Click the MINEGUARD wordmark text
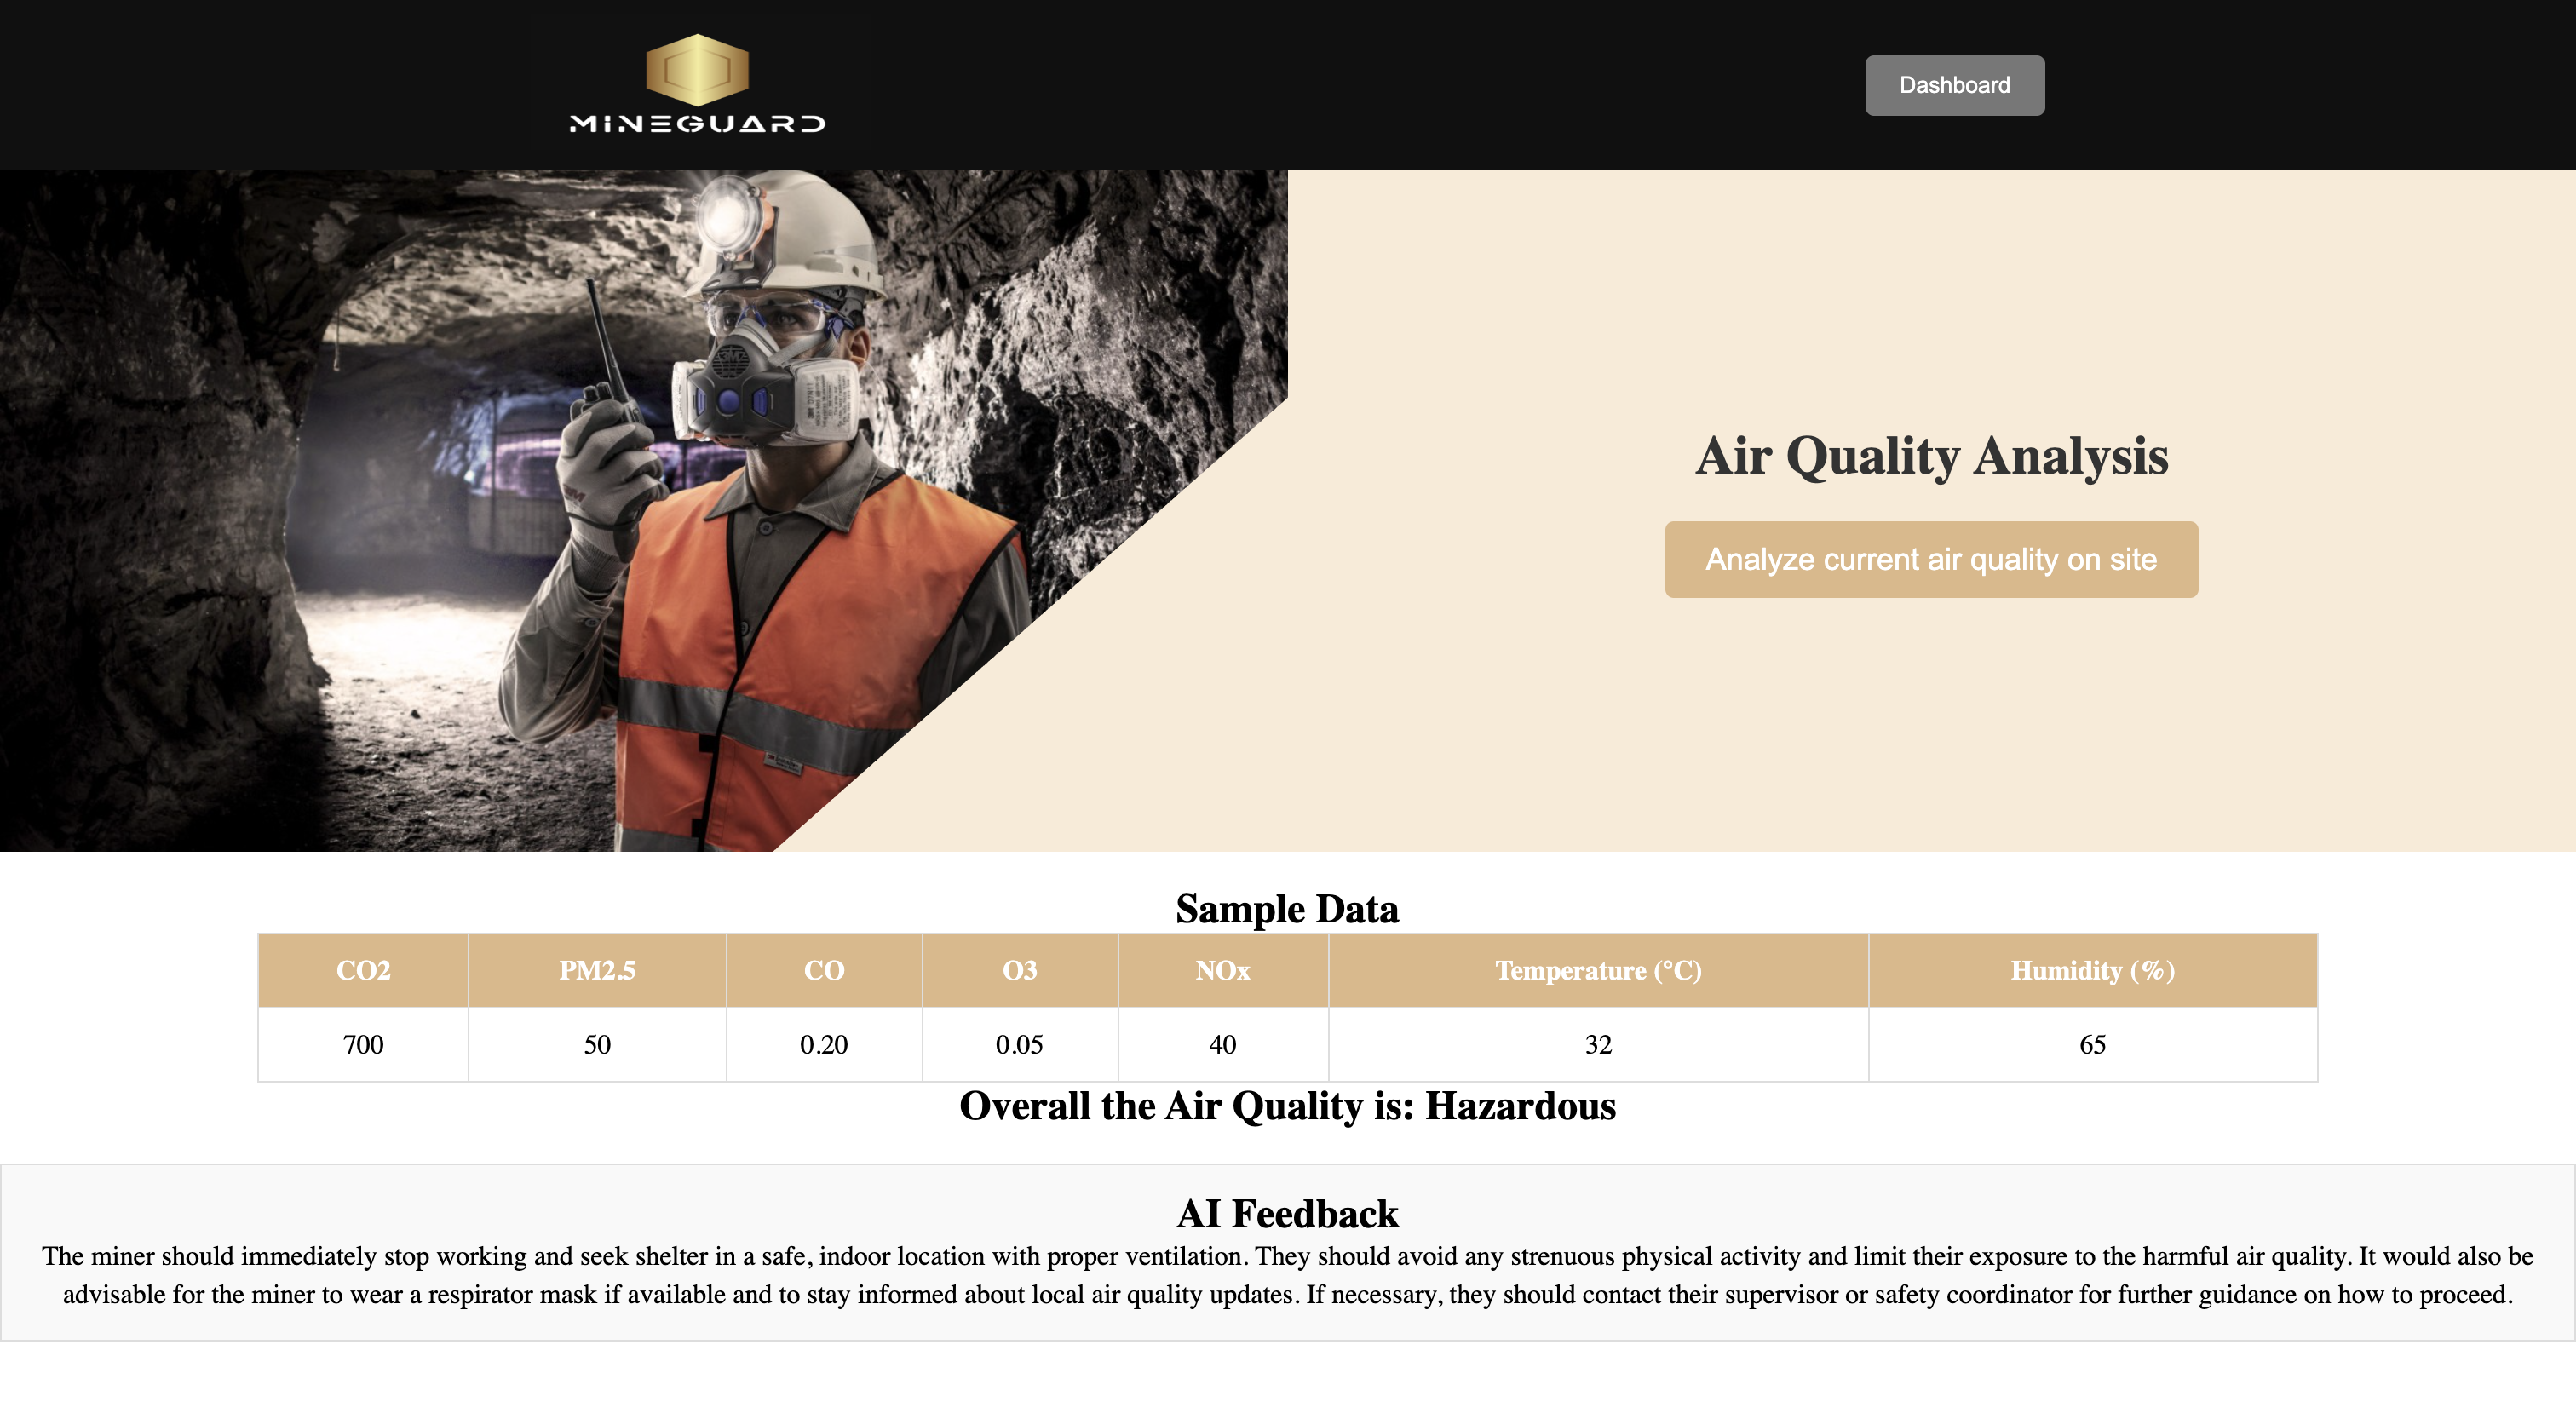This screenshot has height=1402, width=2576. point(697,124)
